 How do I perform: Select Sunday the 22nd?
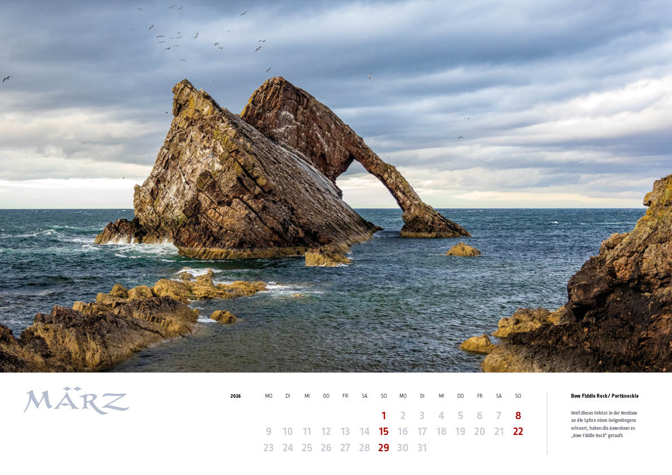click(x=517, y=432)
